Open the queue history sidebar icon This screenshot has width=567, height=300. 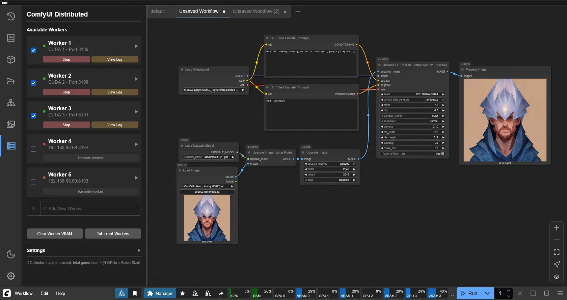click(11, 16)
